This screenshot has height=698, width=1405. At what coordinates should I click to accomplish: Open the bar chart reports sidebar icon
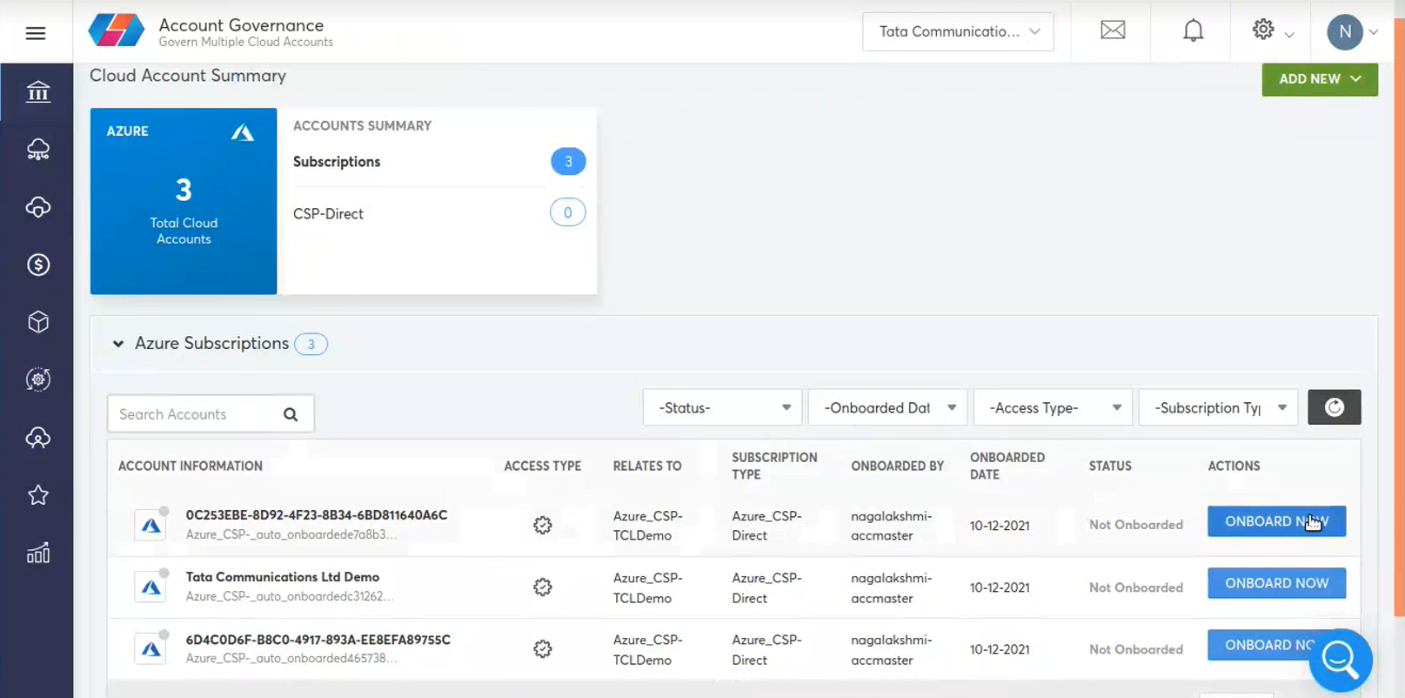[x=37, y=553]
